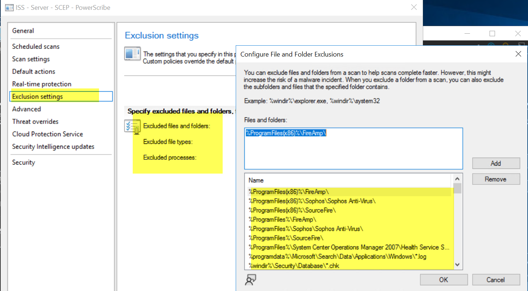
Task: Select the Security item in the sidebar
Action: (24, 162)
